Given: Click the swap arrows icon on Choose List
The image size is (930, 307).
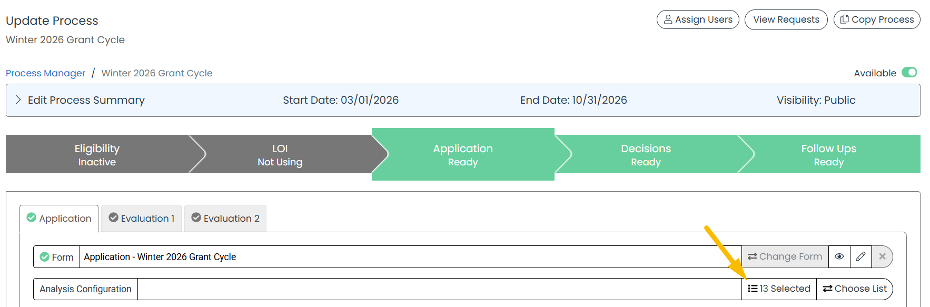Looking at the screenshot, I should 828,289.
